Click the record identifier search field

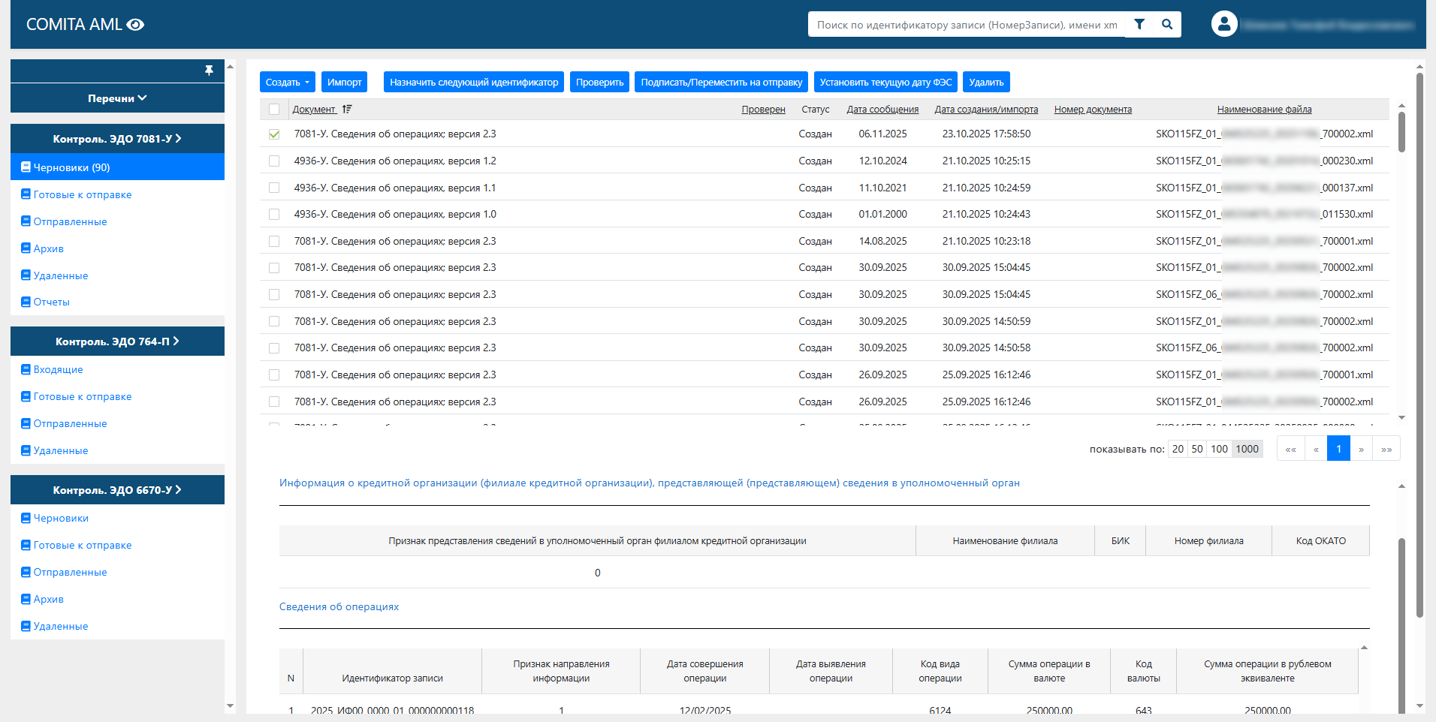967,25
